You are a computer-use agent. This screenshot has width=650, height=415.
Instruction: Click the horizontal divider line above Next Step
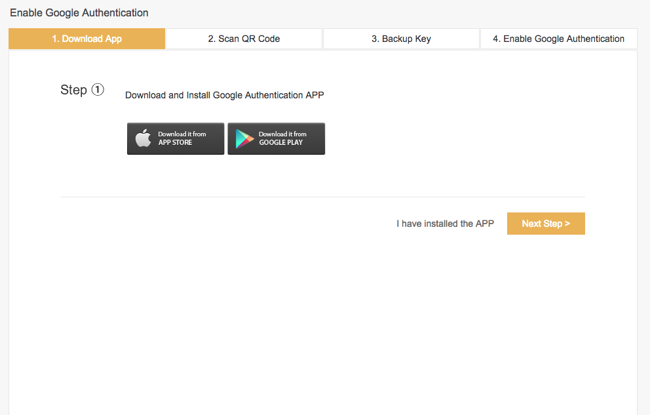pos(323,197)
